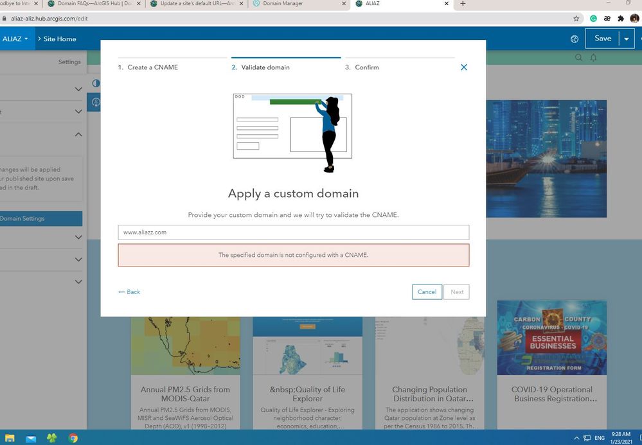Open the Save dropdown arrow
This screenshot has height=445, width=642.
[627, 39]
